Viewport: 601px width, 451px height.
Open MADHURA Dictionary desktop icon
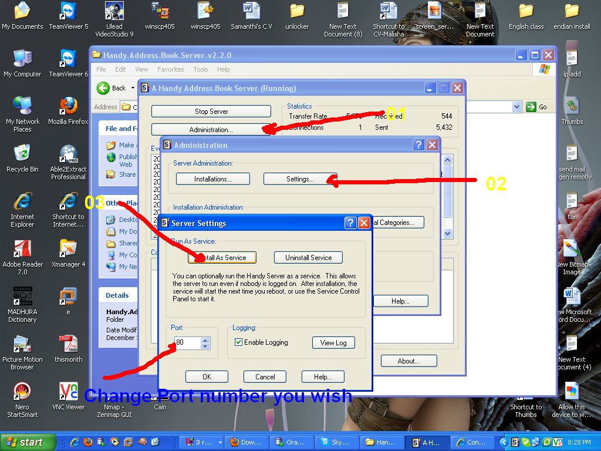pos(22,305)
